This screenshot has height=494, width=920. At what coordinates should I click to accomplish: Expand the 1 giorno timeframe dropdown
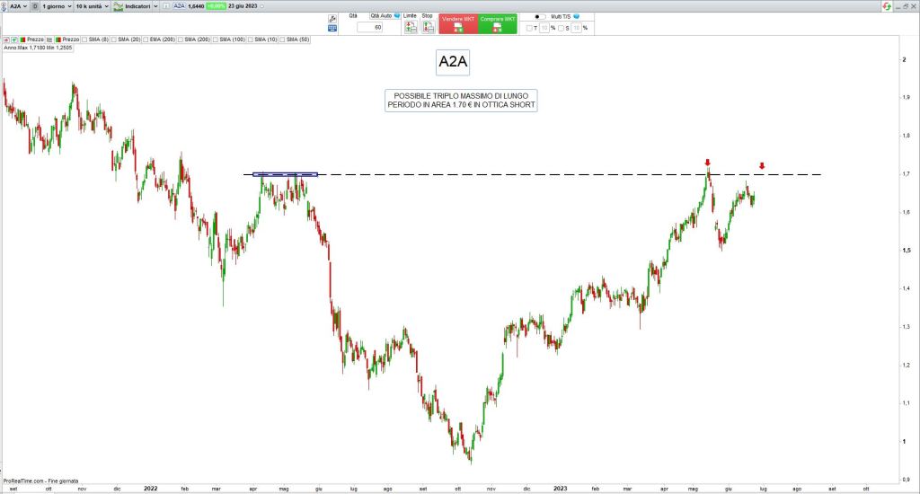[x=56, y=6]
